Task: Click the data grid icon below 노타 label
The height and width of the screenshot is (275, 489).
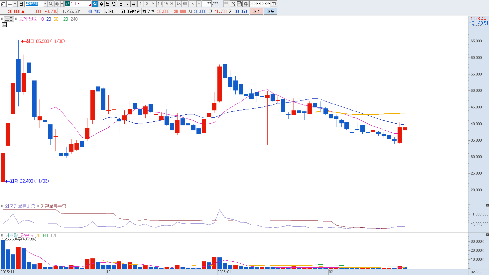Action: [x=4, y=25]
